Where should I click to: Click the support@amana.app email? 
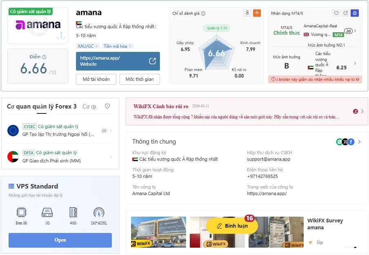269,159
